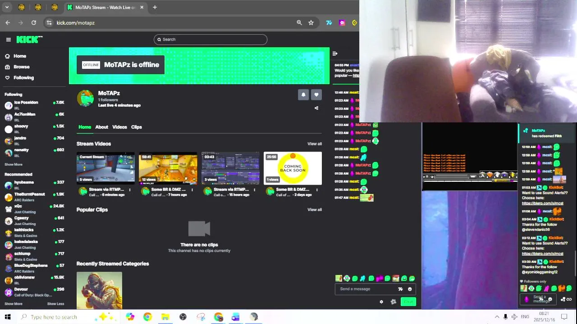This screenshot has width=577, height=324.
Task: Open options for the 7 hours ago video
Action: coord(192,190)
